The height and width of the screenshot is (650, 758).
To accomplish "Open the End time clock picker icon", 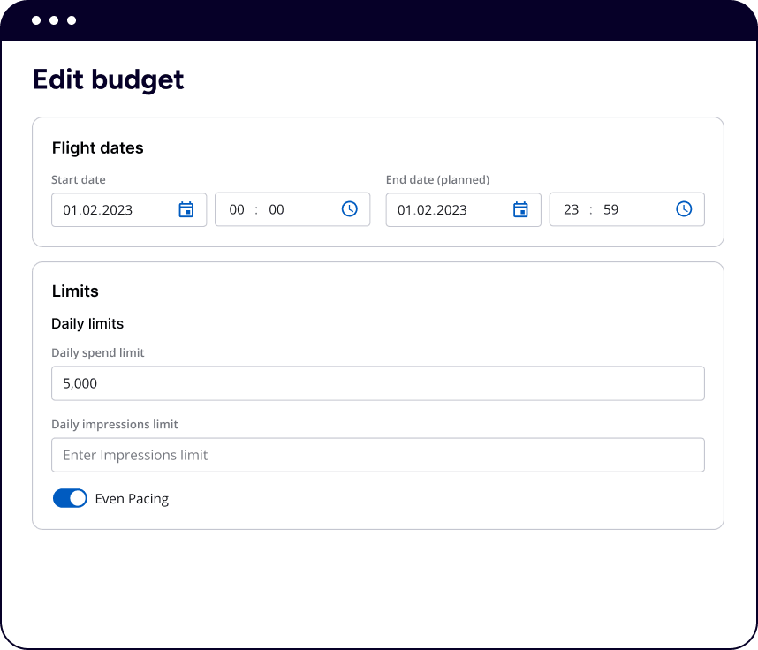I will (x=684, y=209).
